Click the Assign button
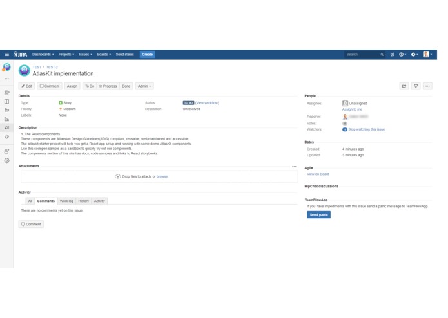Screen dimensions: 448x318 click(x=72, y=86)
